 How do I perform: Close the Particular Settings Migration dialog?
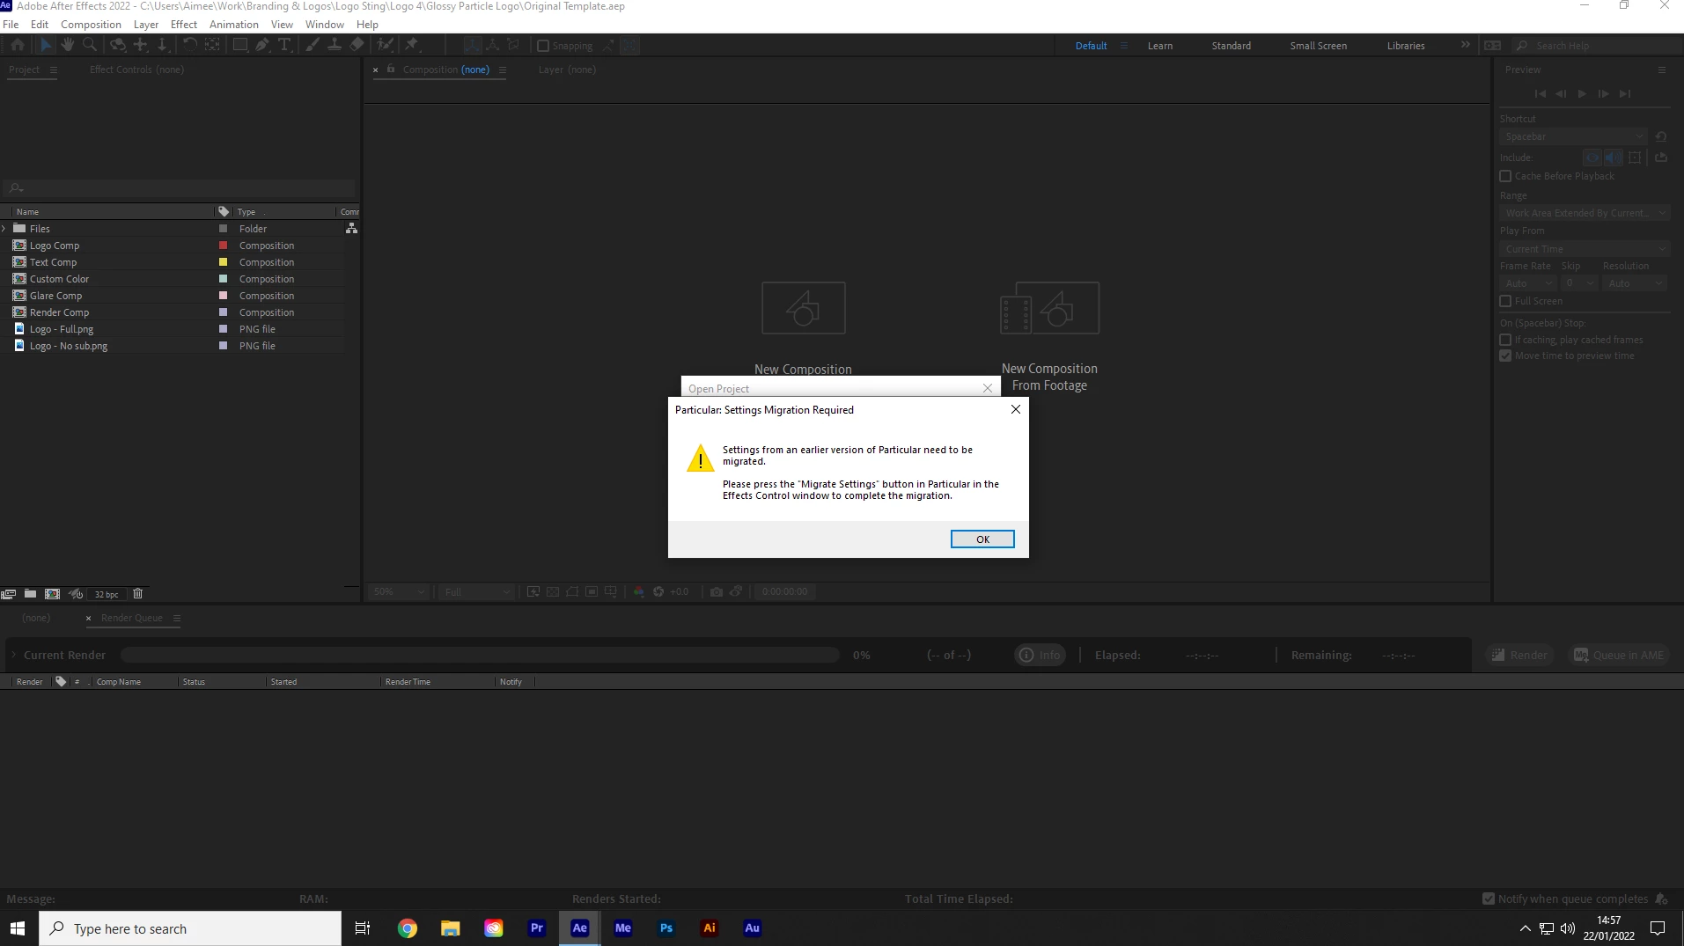tap(1016, 409)
